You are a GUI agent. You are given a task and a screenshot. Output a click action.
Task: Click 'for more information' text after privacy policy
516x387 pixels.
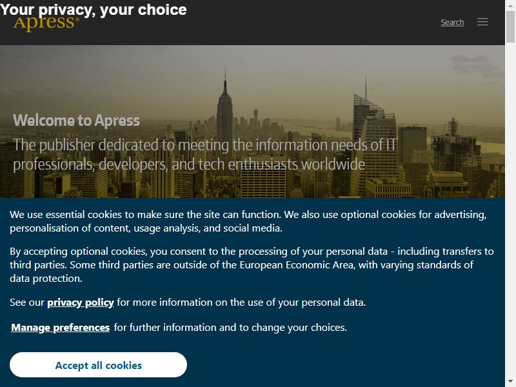[241, 302]
